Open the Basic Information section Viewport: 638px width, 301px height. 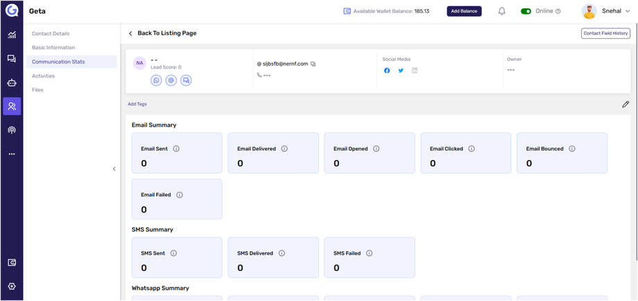53,48
